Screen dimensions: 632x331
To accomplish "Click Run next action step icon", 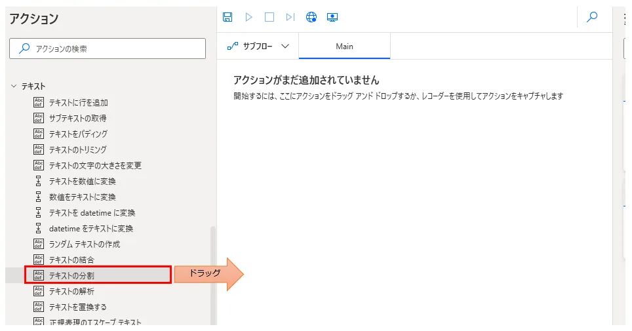I will 290,17.
